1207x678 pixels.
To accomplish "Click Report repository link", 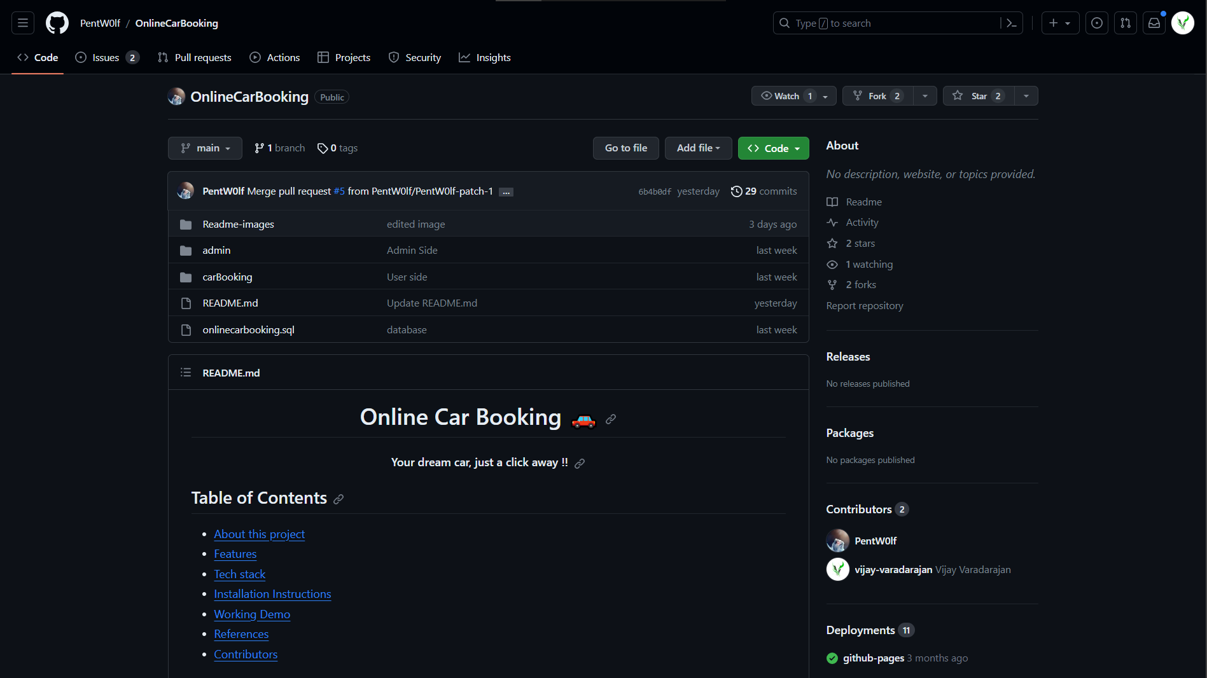I will (865, 306).
